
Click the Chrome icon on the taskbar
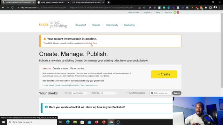(x=111, y=122)
